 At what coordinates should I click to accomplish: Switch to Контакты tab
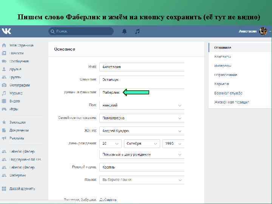(223, 57)
